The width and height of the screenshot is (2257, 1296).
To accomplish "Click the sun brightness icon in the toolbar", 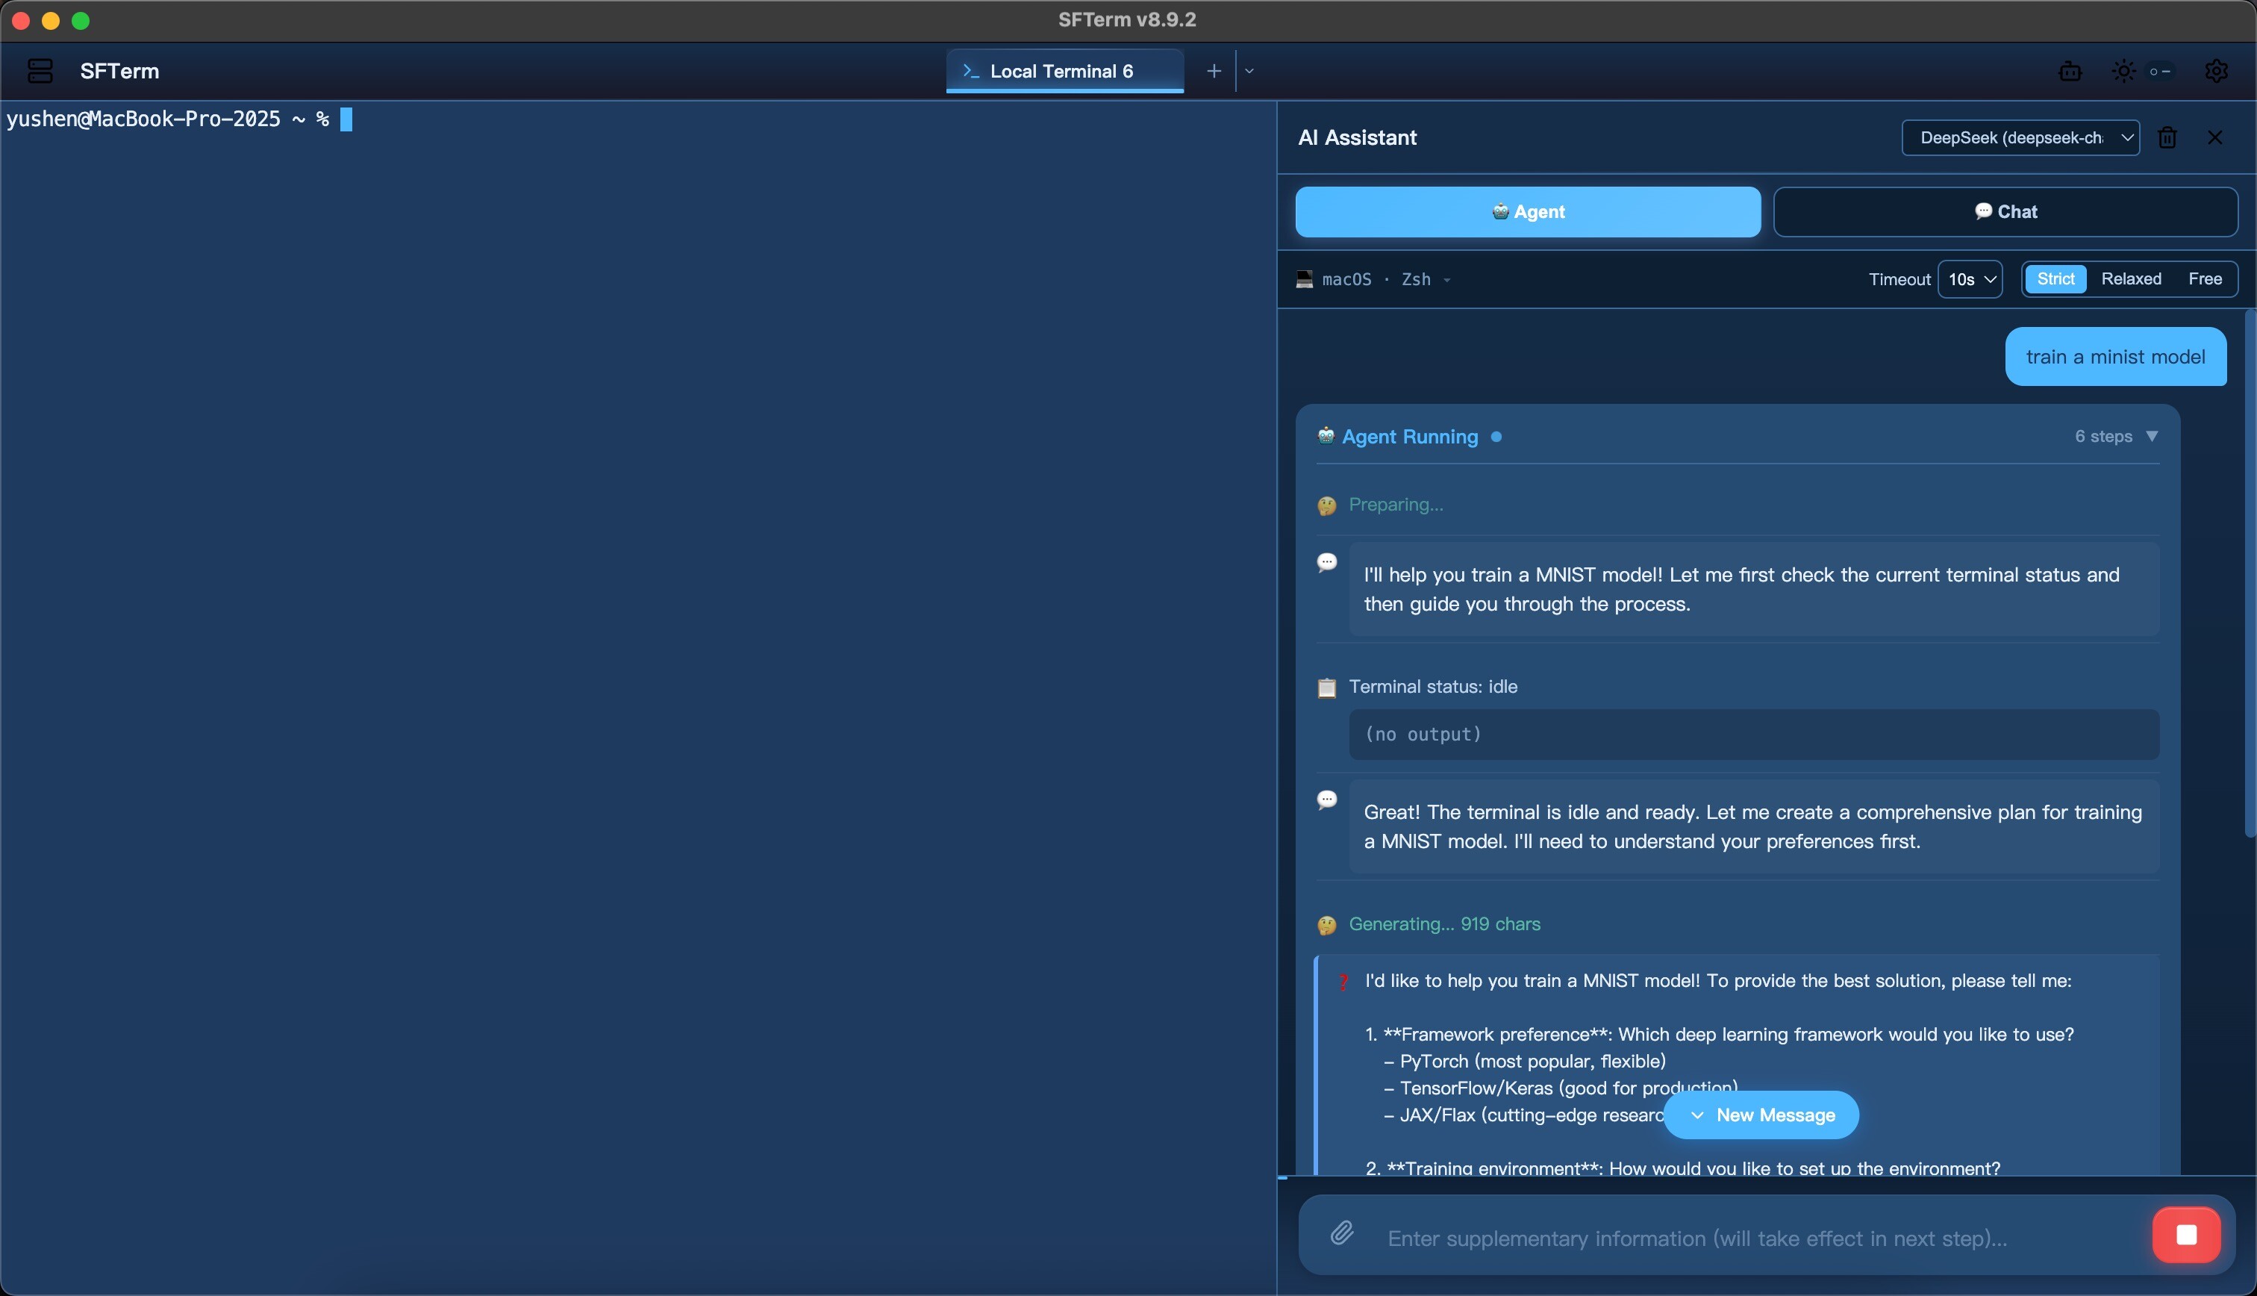I will tap(2123, 71).
